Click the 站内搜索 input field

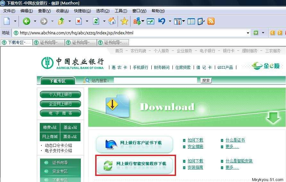coord(156,81)
